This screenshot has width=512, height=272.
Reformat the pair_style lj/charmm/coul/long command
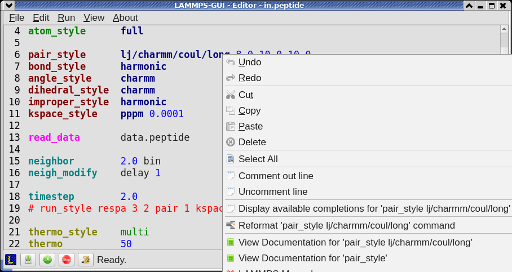point(367,226)
